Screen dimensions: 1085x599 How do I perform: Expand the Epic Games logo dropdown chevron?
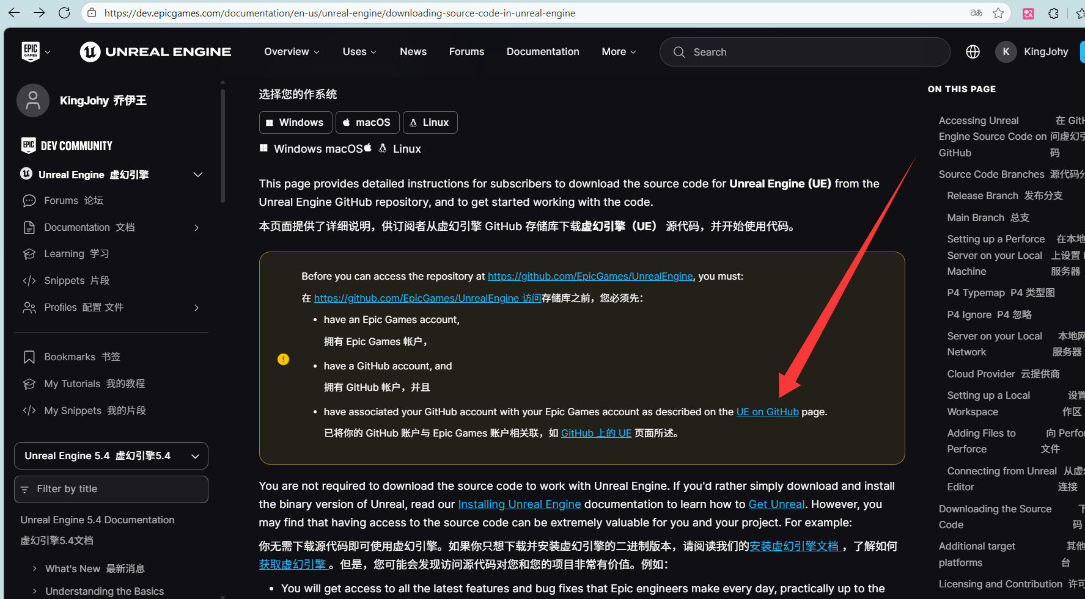coord(48,53)
